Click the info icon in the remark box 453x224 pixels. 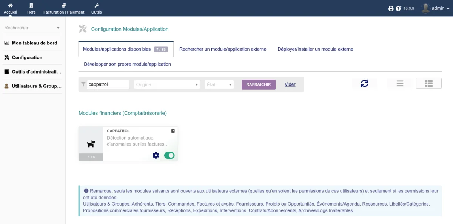coord(86,191)
